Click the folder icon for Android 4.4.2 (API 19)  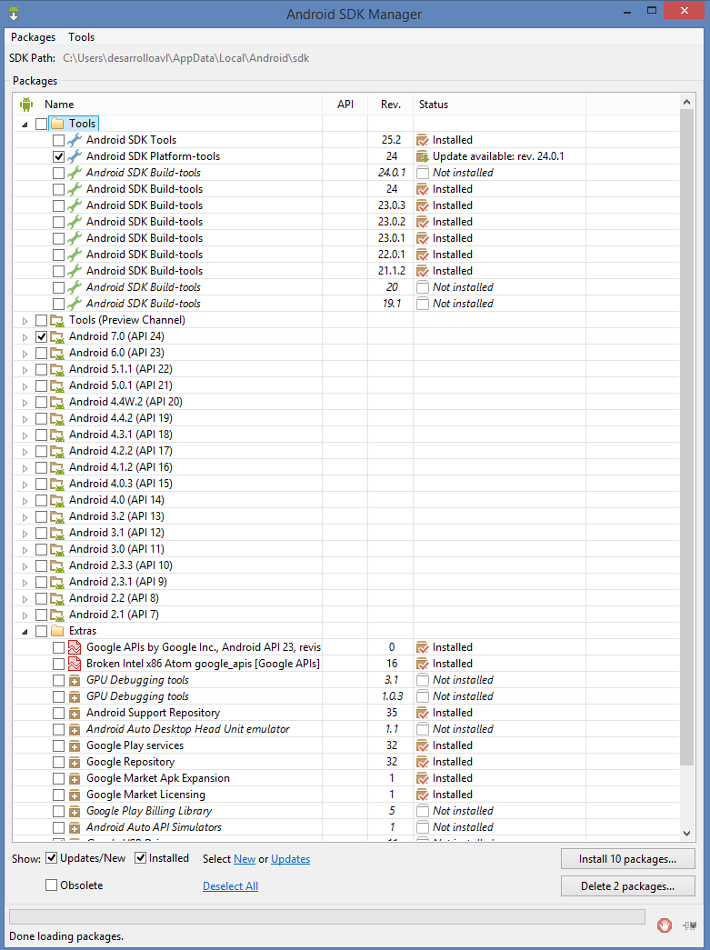[57, 418]
